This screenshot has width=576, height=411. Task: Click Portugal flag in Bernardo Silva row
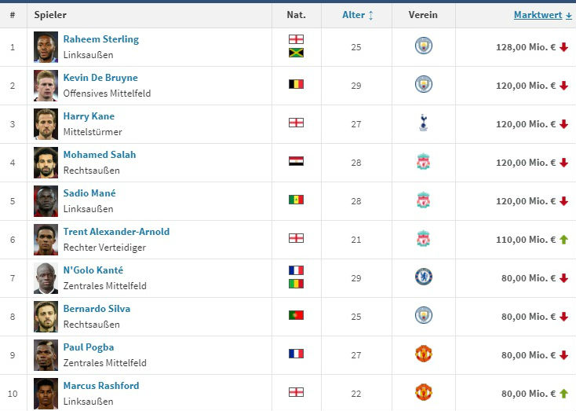(x=296, y=315)
